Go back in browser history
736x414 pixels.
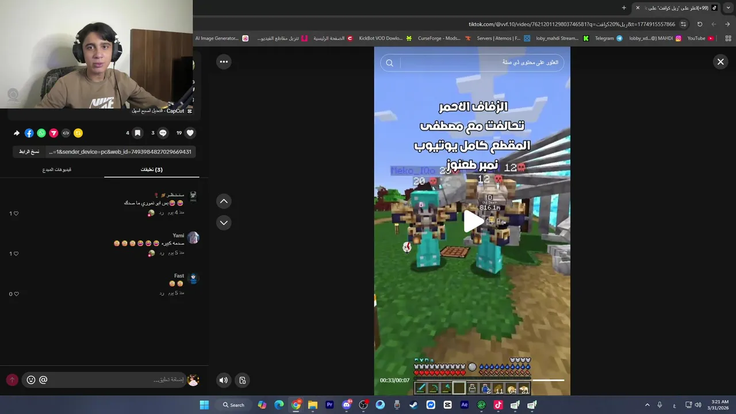(x=727, y=24)
